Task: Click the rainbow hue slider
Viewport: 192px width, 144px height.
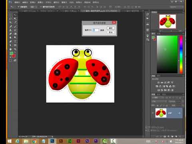Action: 181,54
